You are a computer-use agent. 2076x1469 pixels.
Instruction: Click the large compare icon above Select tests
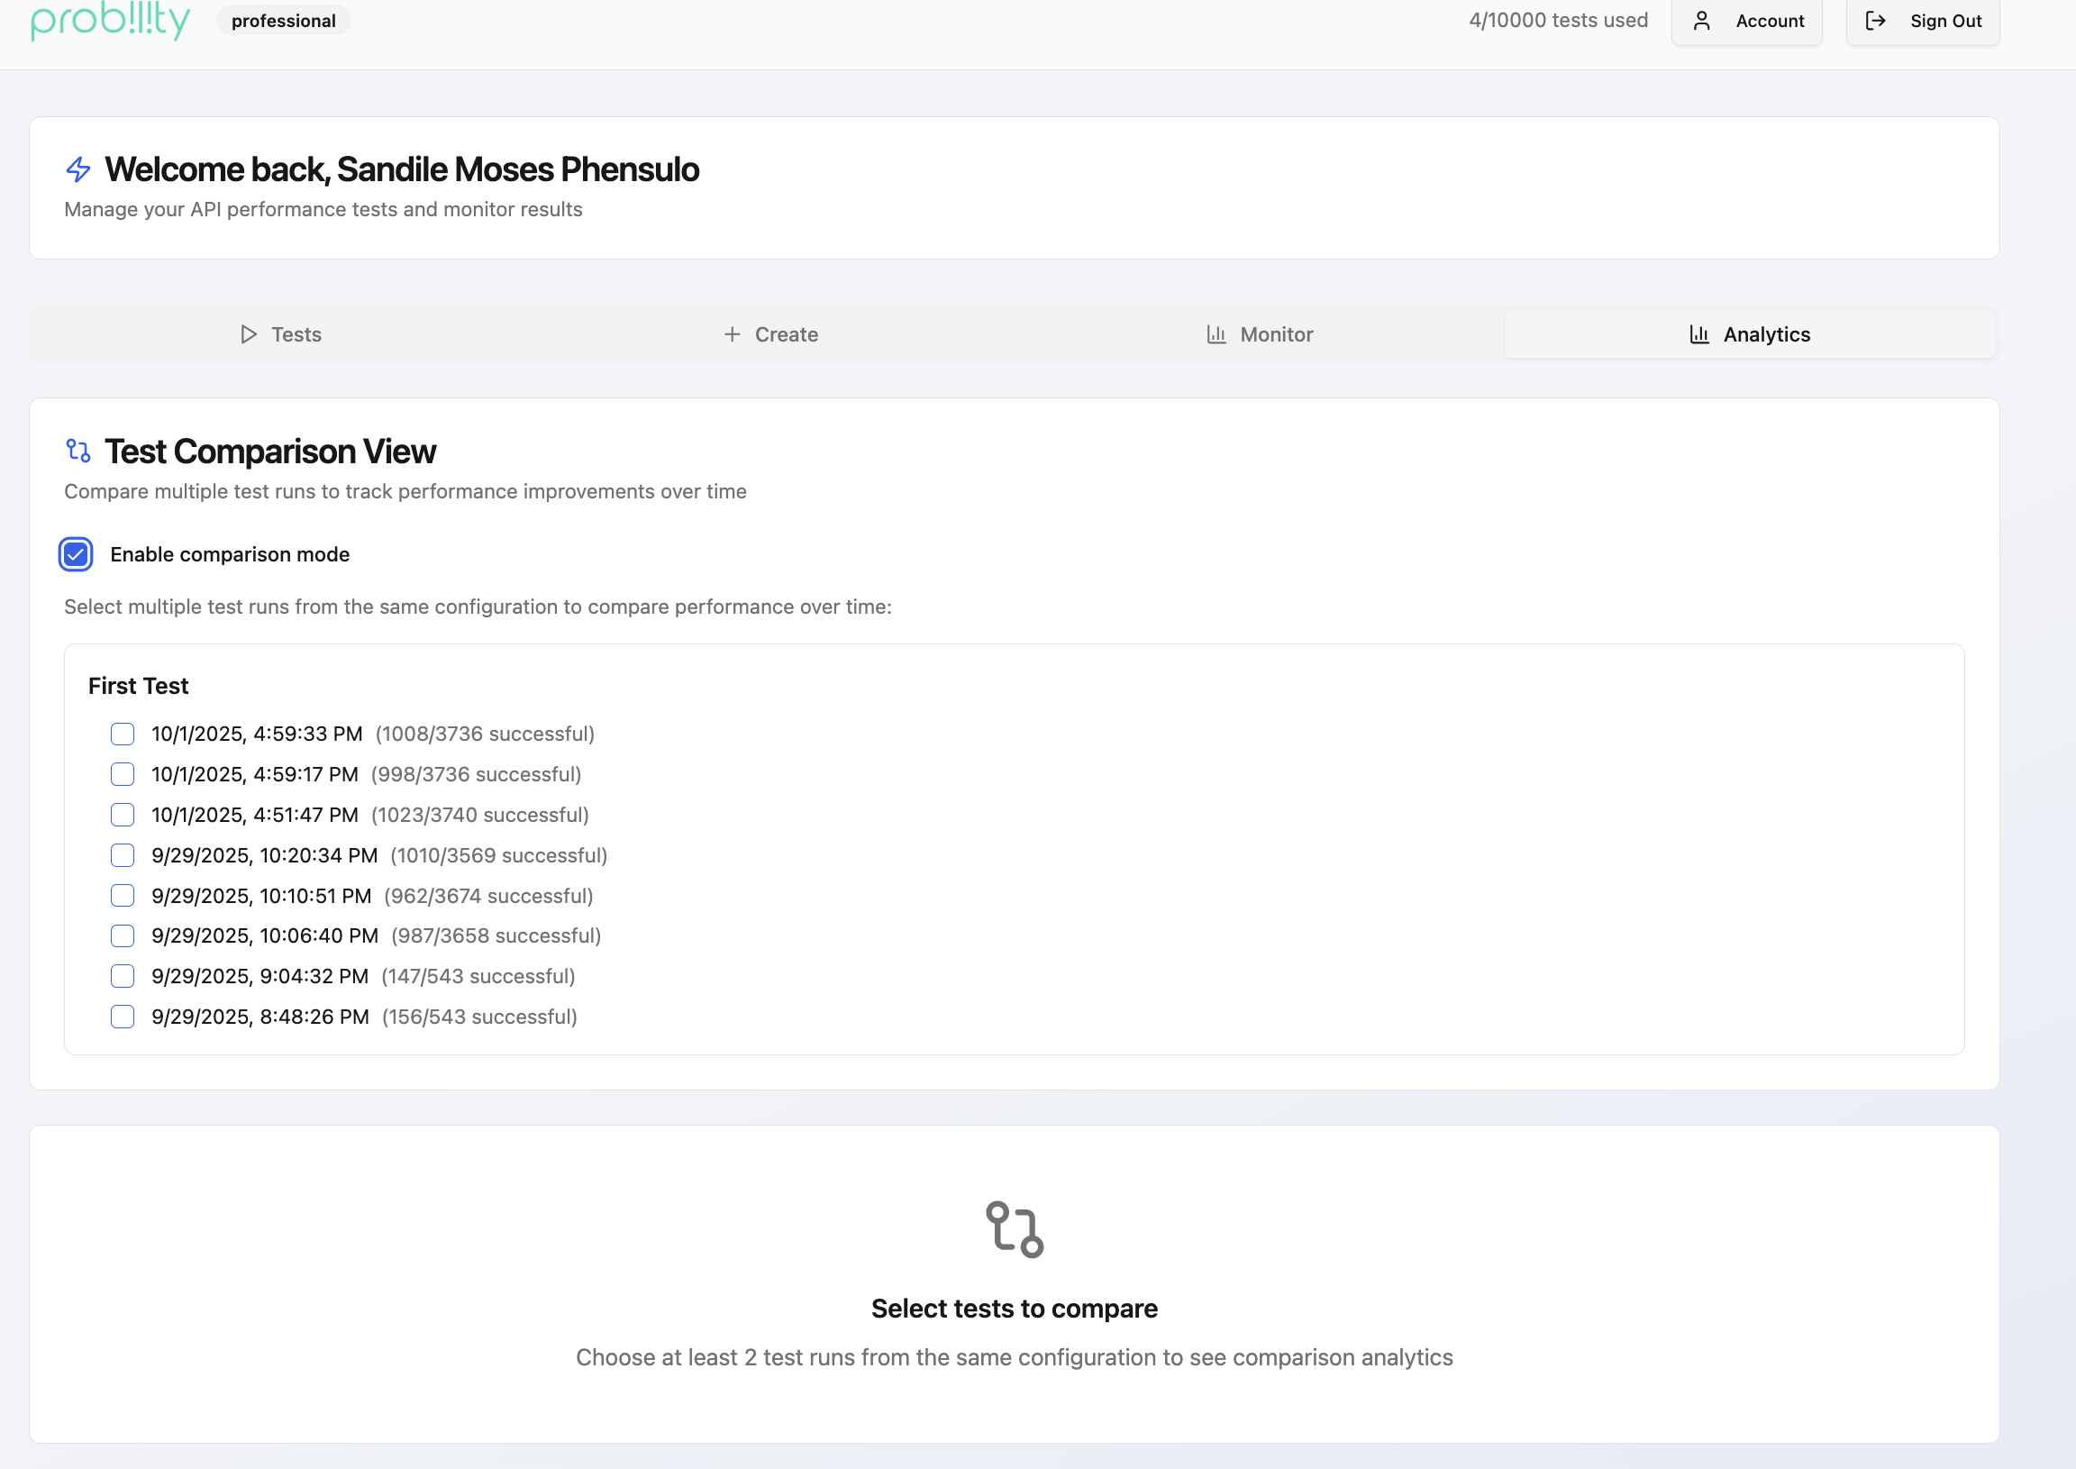point(1014,1228)
